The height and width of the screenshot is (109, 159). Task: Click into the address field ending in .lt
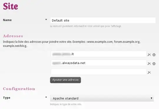pyautogui.click(x=99, y=54)
